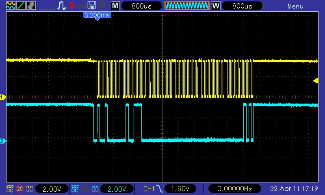Click the yellow trigger level arrow on right edge
325x195 pixels.
[316, 80]
